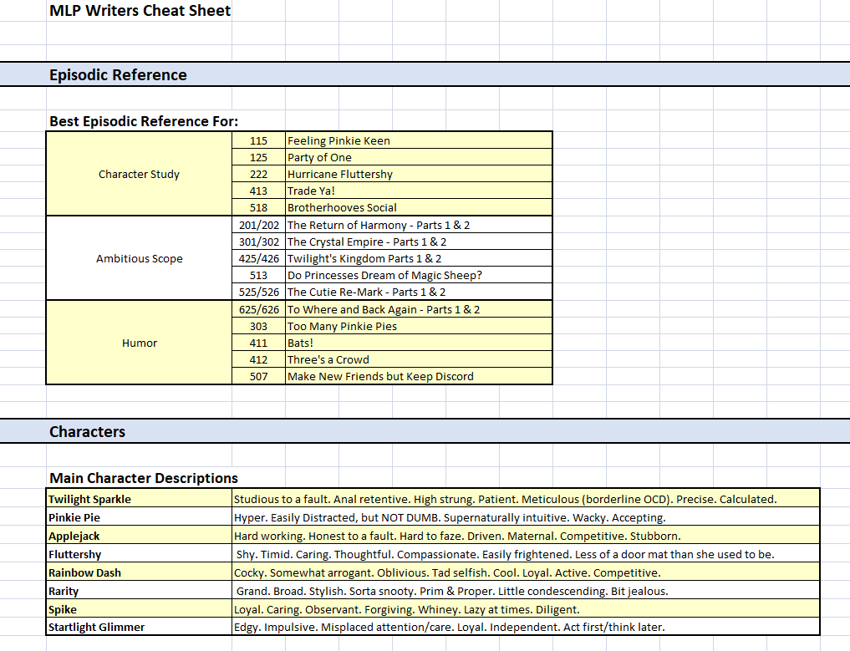Click the 'Spike' name cell

[140, 609]
